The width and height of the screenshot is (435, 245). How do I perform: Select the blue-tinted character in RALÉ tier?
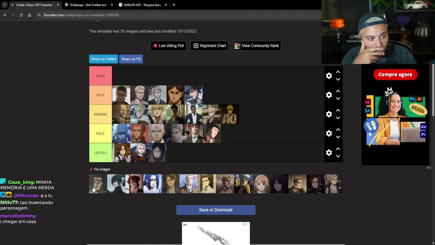coord(121,133)
